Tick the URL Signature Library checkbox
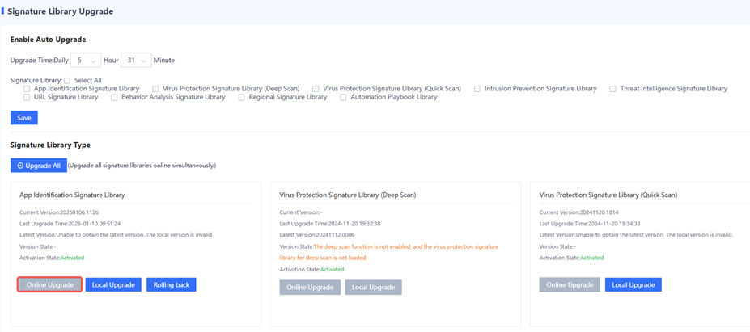This screenshot has width=750, height=332. 27,97
